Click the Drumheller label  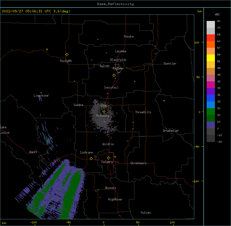171,131
